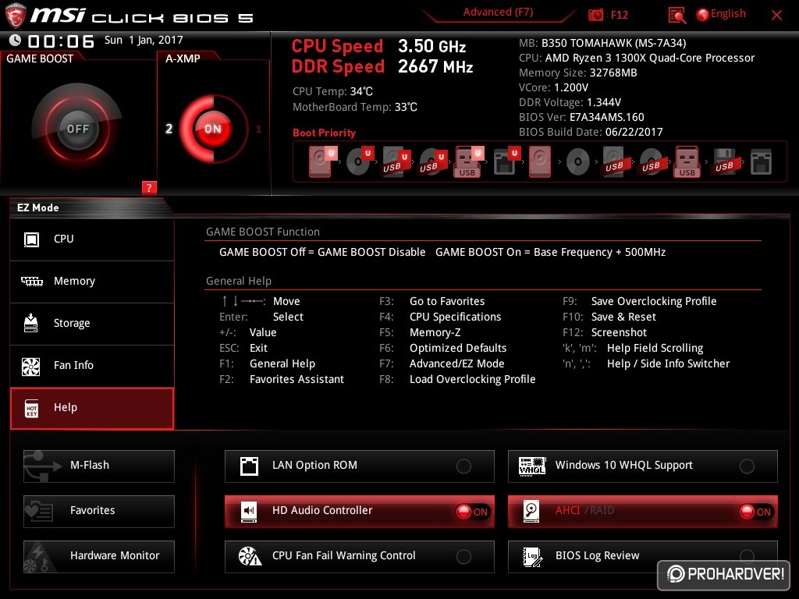Viewport: 799px width, 599px height.
Task: Open Hardware Monitor
Action: tap(99, 556)
